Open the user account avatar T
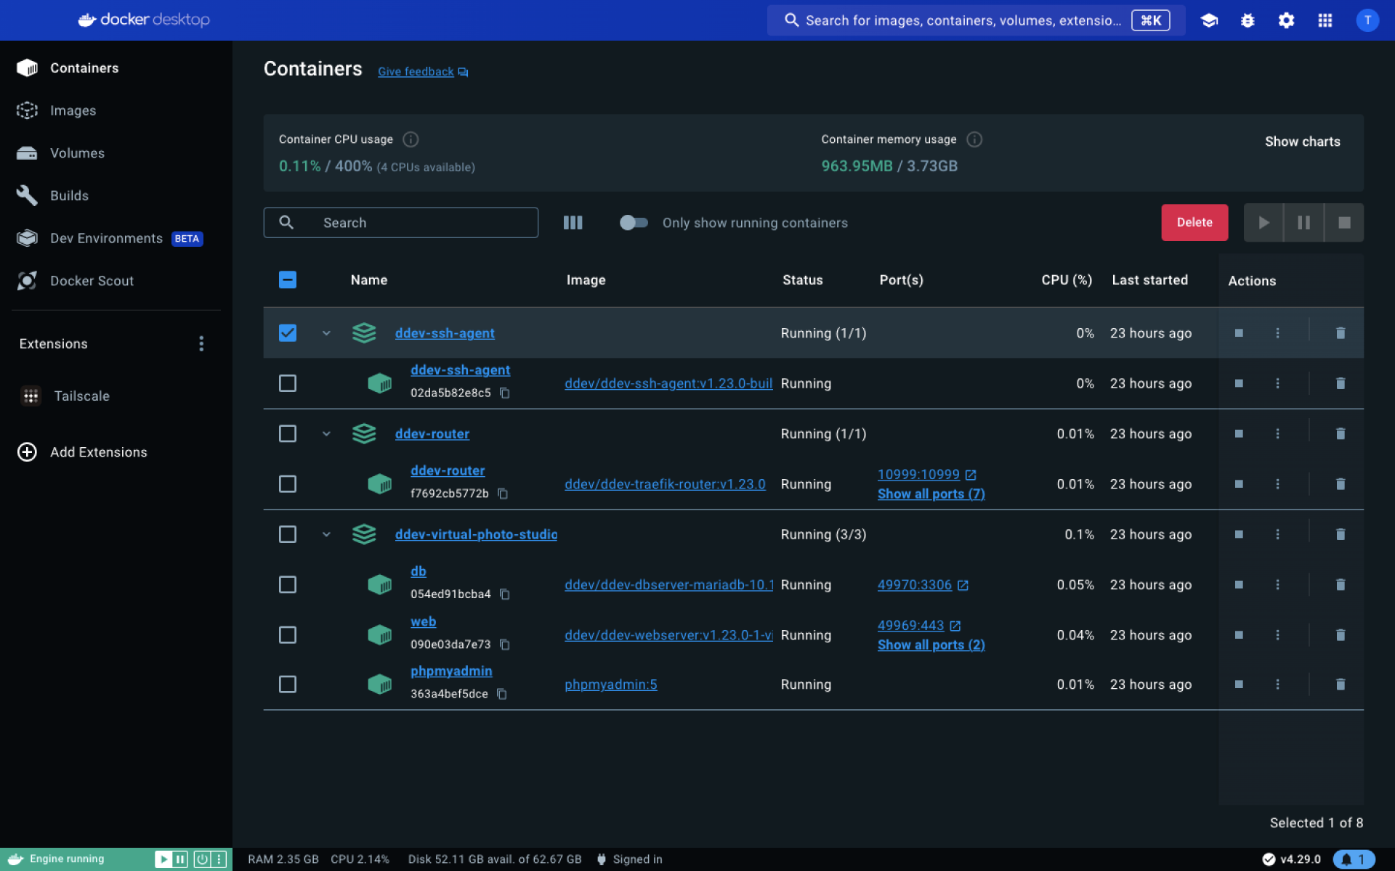Image resolution: width=1395 pixels, height=871 pixels. (x=1367, y=20)
